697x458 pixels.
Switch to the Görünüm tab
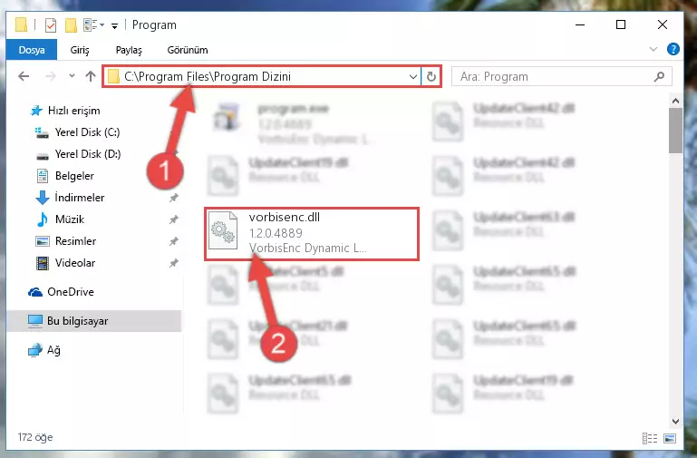point(187,50)
